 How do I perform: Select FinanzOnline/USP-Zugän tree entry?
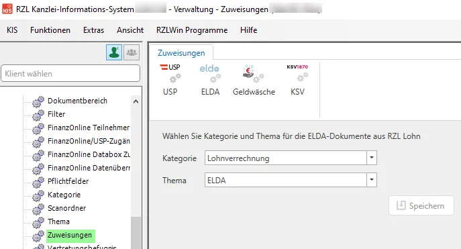pos(89,141)
